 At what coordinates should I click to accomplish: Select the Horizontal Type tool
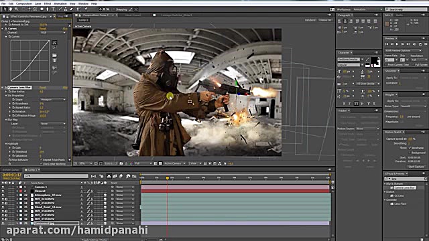coord(54,9)
